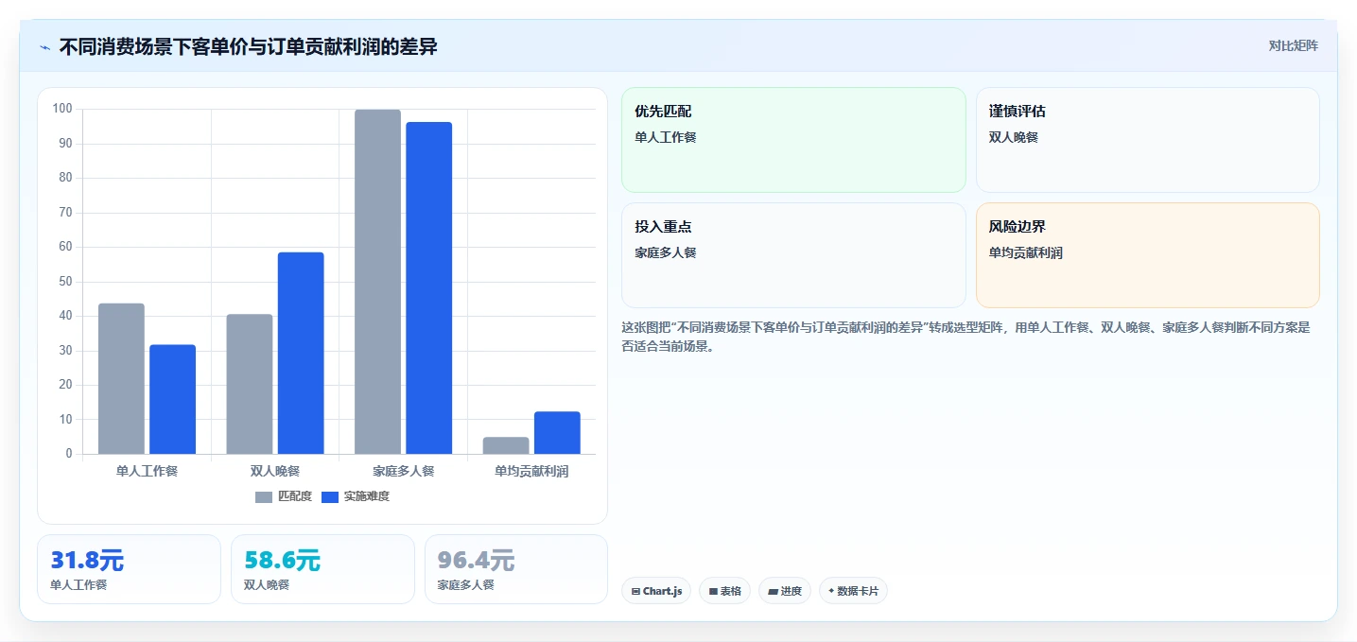1357x642 pixels.
Task: Click the 96.4元 stat card
Action: [x=516, y=569]
